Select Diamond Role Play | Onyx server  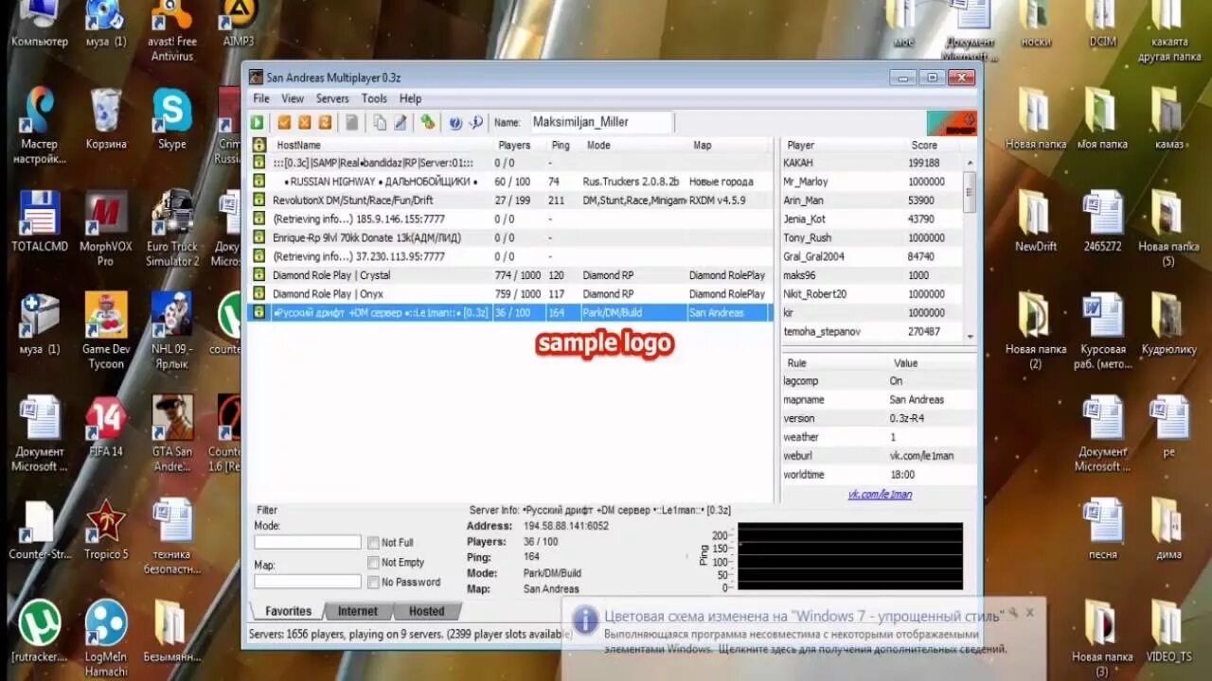(x=511, y=294)
